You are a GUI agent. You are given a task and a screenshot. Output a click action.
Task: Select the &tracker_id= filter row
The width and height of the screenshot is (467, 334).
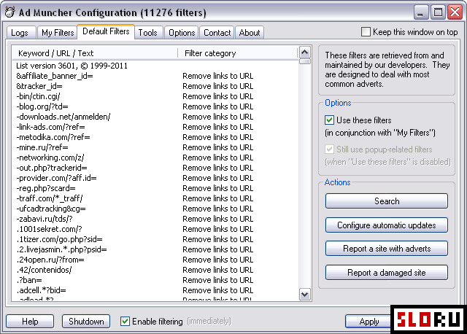point(155,86)
